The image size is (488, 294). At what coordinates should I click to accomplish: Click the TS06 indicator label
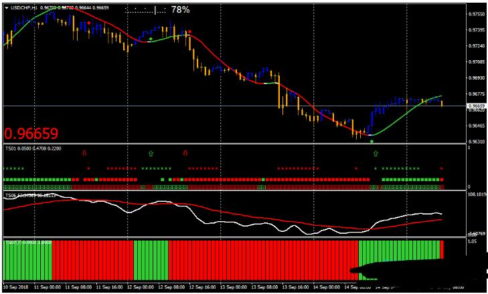pos(31,195)
